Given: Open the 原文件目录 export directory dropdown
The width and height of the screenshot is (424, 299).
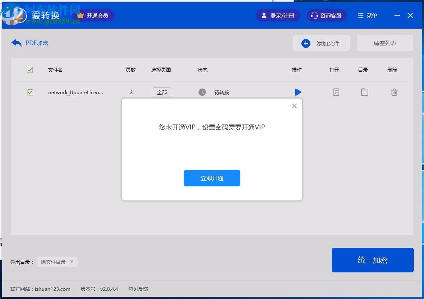Looking at the screenshot, I should point(57,262).
